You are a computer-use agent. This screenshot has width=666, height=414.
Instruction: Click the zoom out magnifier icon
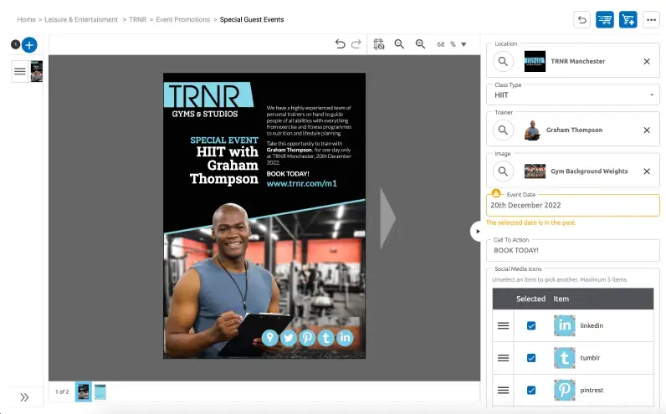(x=399, y=44)
